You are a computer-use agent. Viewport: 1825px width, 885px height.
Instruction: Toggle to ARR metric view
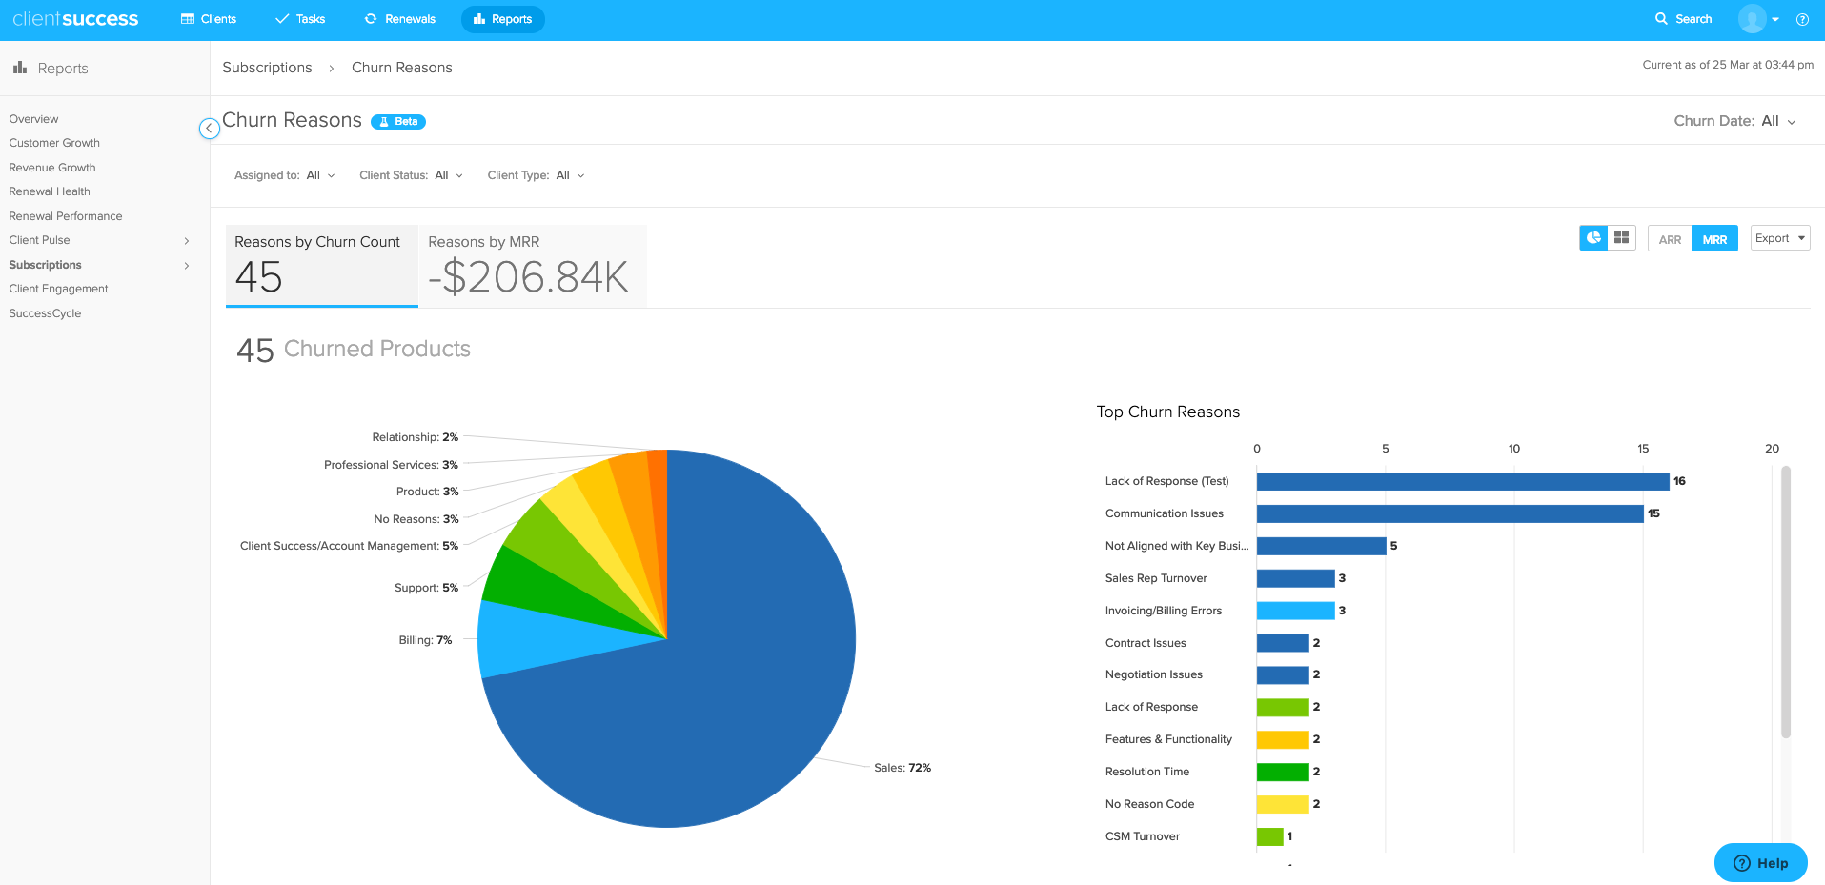pyautogui.click(x=1669, y=238)
